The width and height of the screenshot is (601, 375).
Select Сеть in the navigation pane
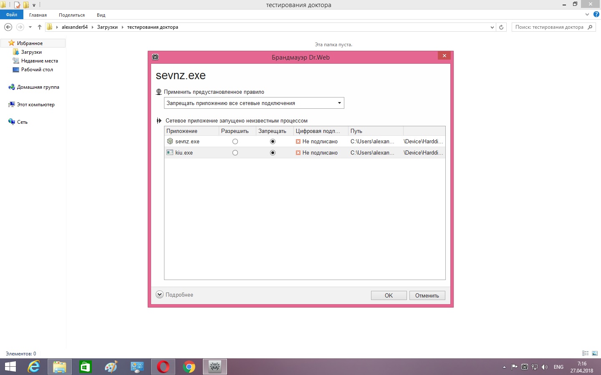coord(22,122)
